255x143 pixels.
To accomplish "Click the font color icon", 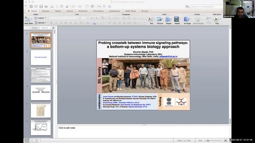I will click(94, 23).
